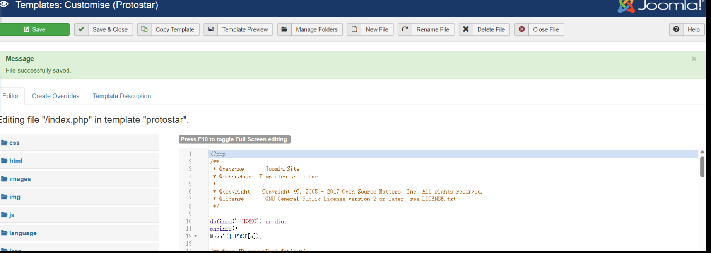Open Template Preview

(245, 29)
